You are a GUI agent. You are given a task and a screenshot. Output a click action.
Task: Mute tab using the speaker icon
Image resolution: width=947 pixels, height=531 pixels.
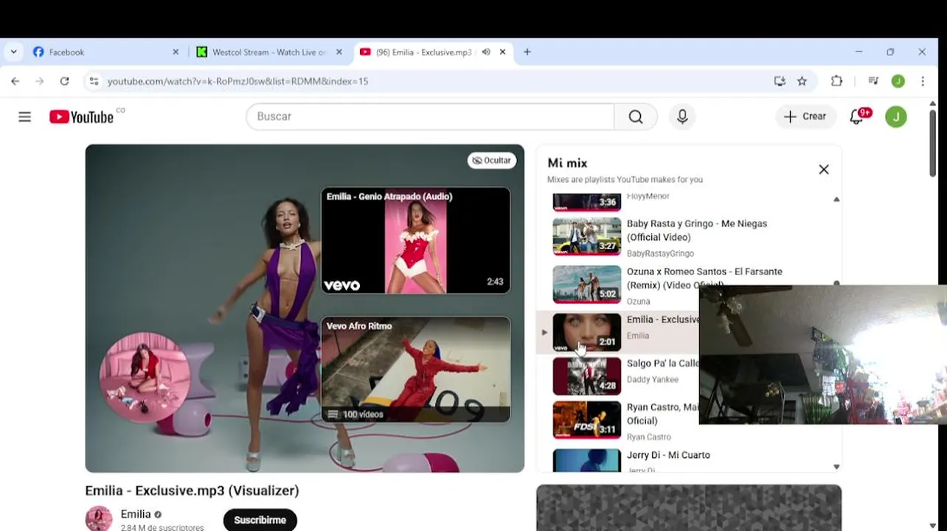(x=486, y=52)
